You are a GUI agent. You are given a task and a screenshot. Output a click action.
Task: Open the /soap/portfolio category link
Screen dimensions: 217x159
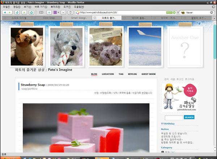(x=29, y=89)
